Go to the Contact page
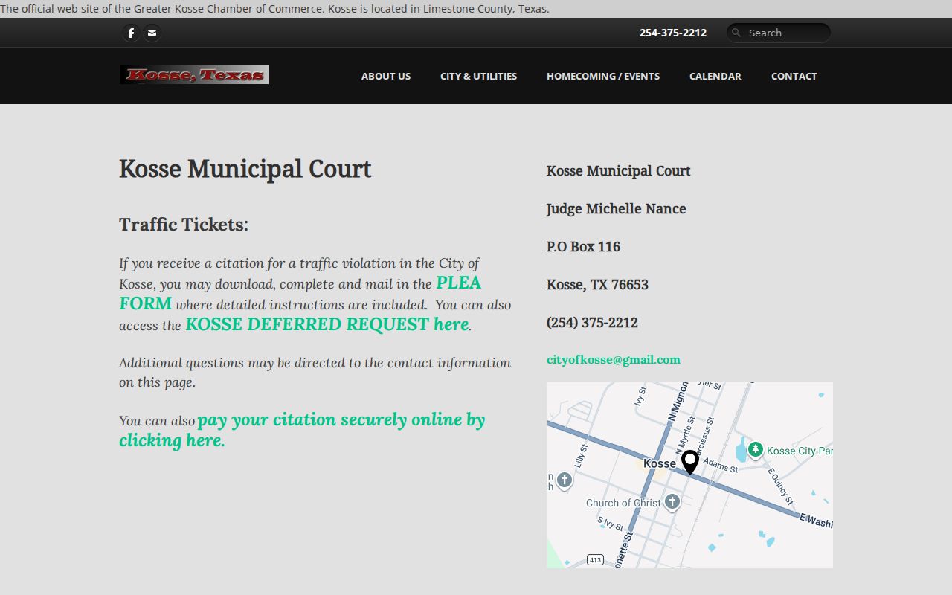 [x=794, y=76]
